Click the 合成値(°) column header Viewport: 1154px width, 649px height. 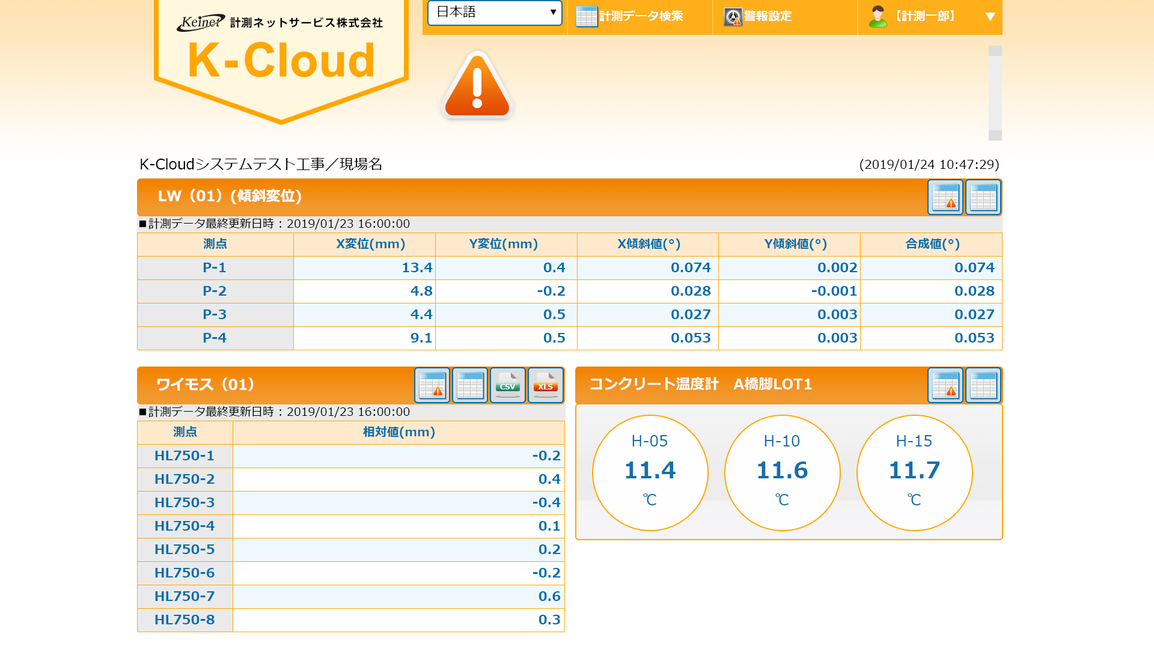point(931,245)
